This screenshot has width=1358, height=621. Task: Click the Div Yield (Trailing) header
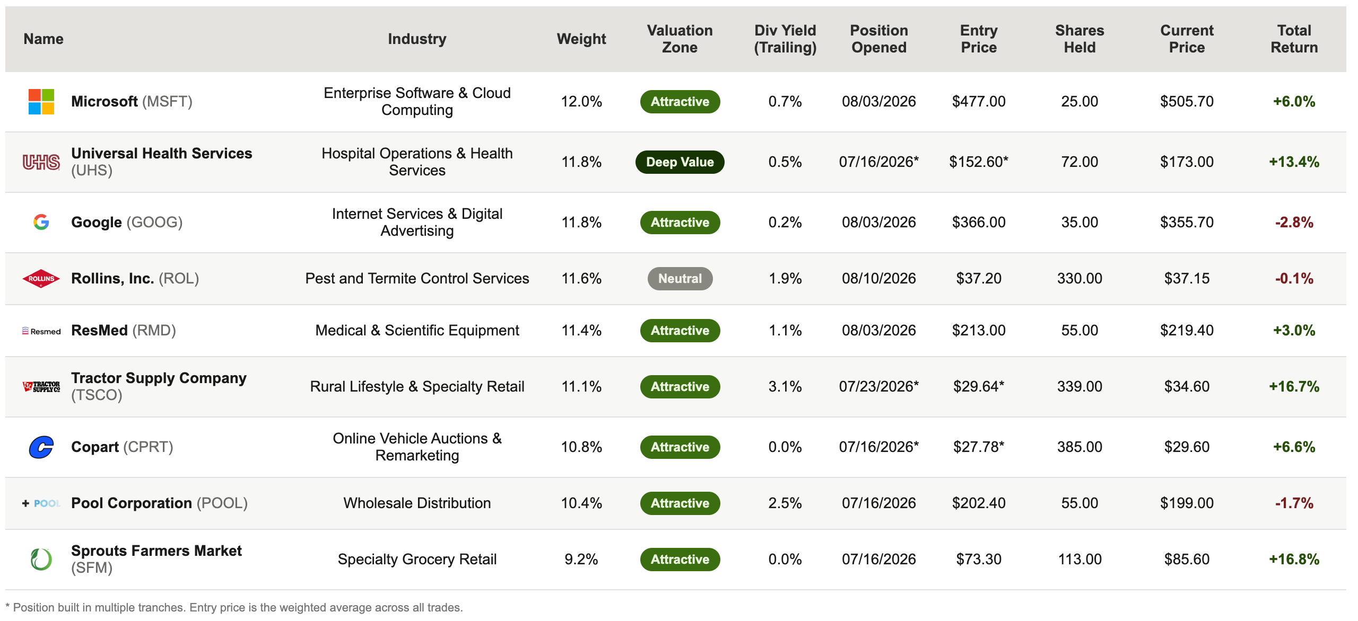click(x=785, y=39)
